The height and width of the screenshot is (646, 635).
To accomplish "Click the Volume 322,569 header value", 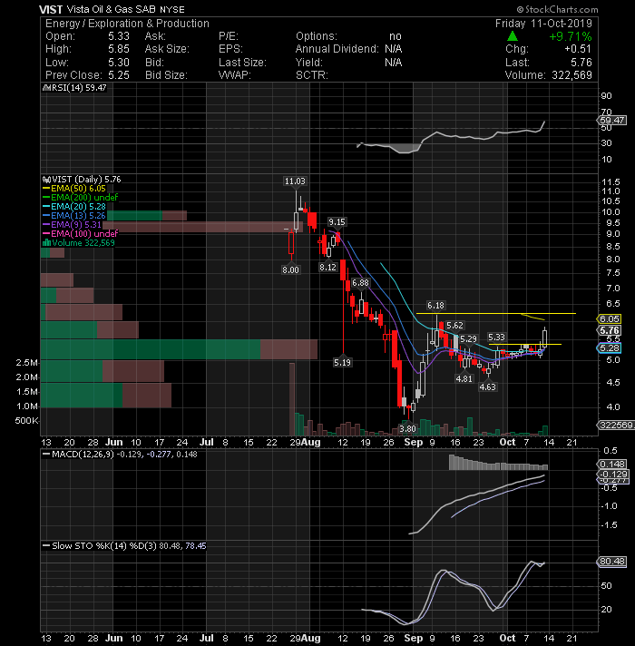I will point(571,75).
